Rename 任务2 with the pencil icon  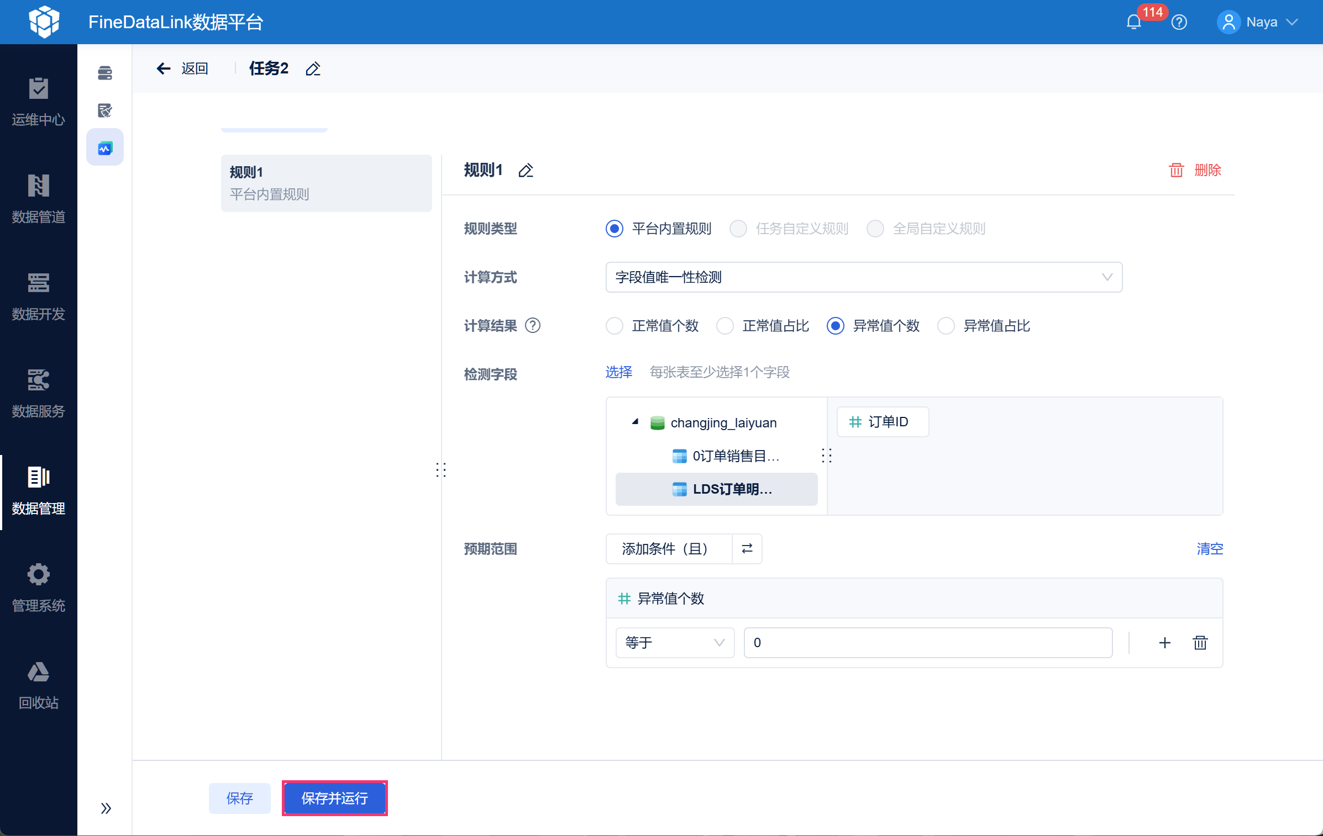point(313,68)
